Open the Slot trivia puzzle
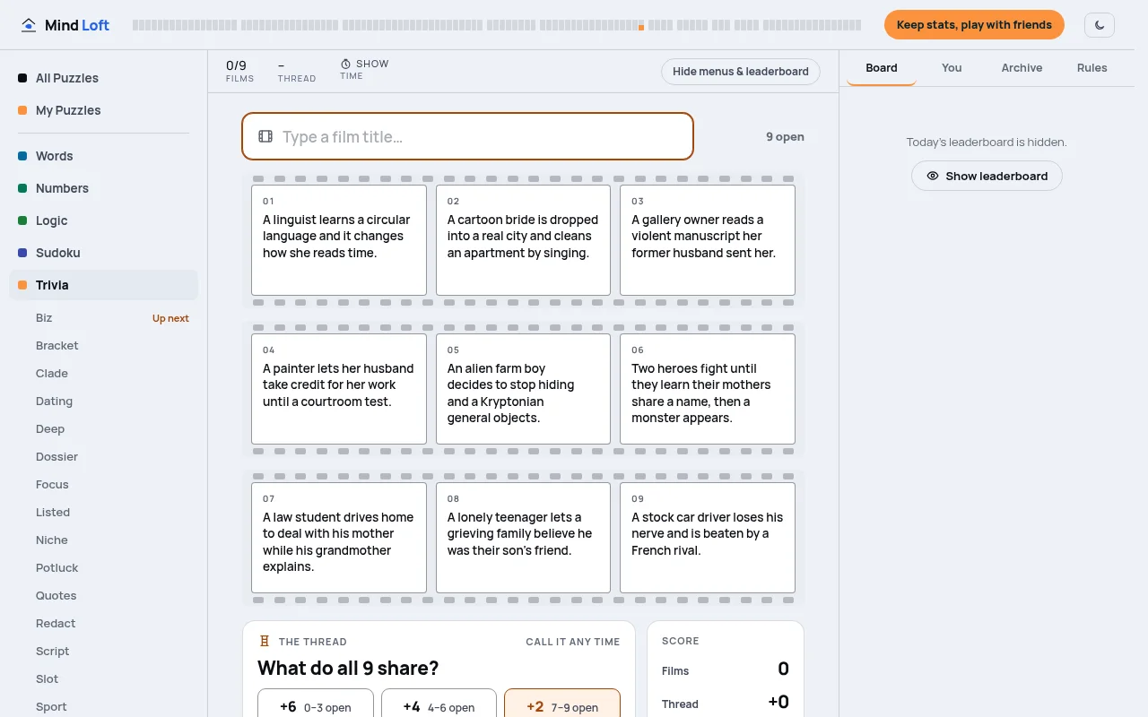 pos(112,679)
